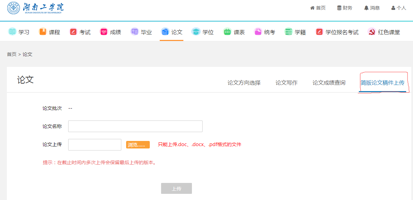Click the 成绩 grades icon
Screen dimensions: 413x200
(104, 32)
